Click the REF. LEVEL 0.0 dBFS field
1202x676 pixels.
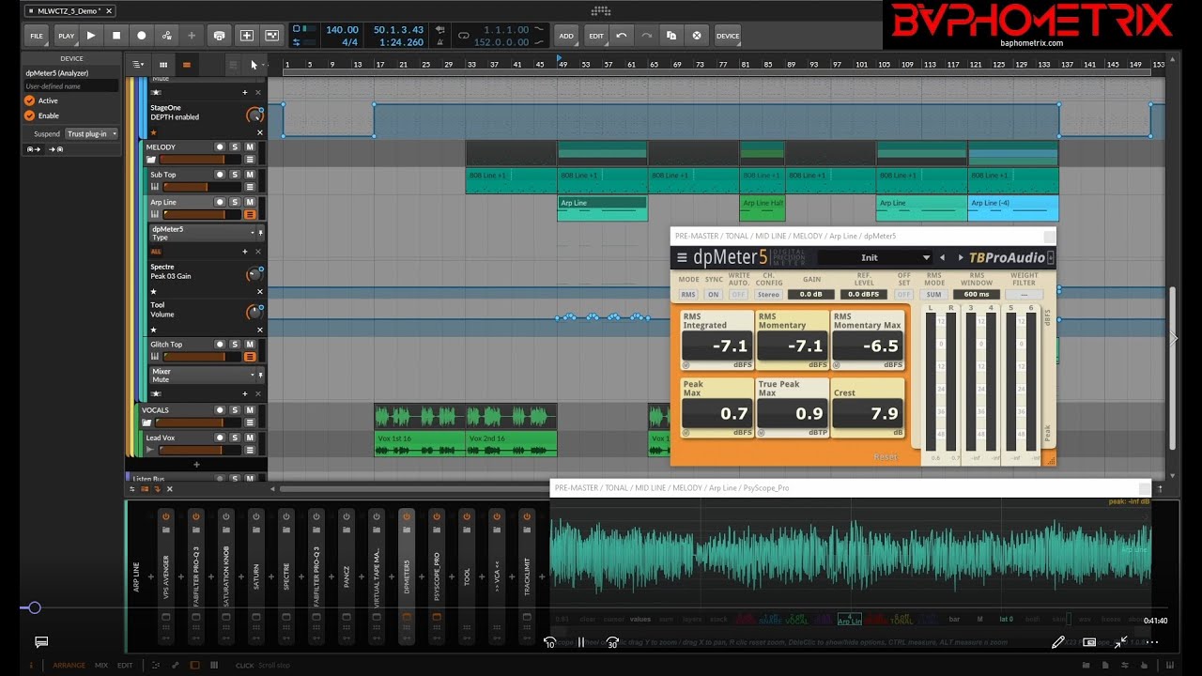click(x=862, y=295)
